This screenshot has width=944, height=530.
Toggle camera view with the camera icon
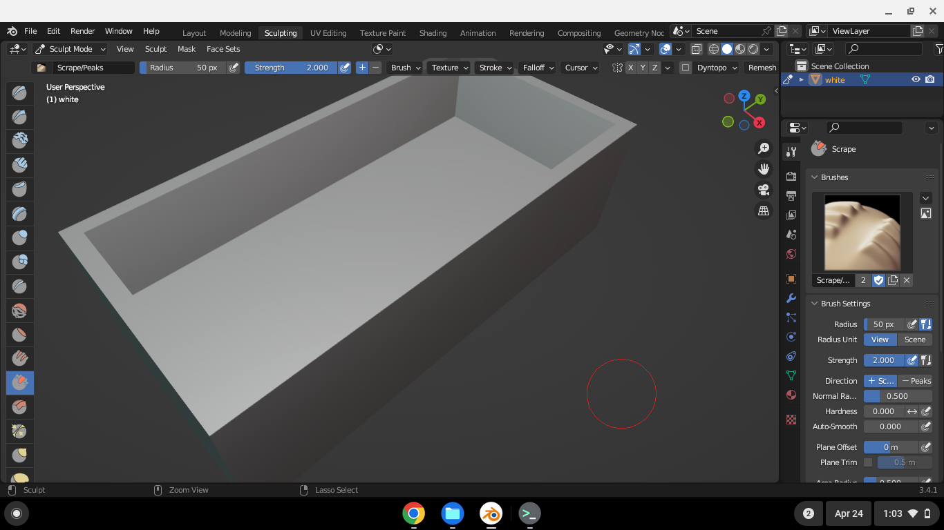[764, 190]
